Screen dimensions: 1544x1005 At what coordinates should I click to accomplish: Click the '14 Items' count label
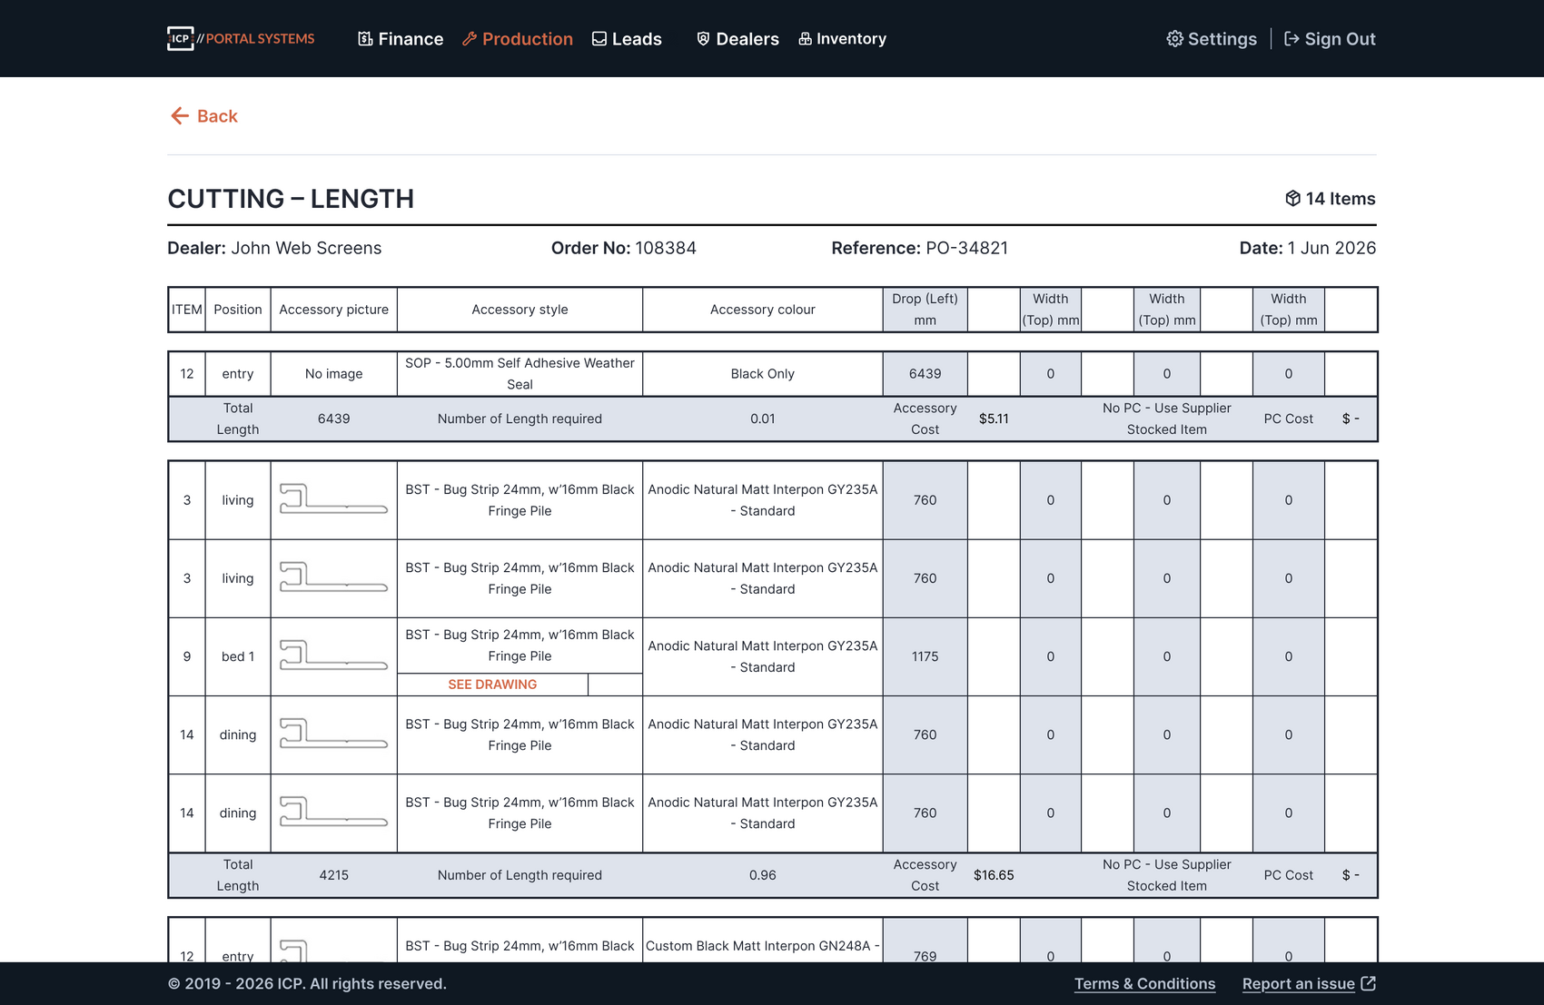[x=1341, y=199]
